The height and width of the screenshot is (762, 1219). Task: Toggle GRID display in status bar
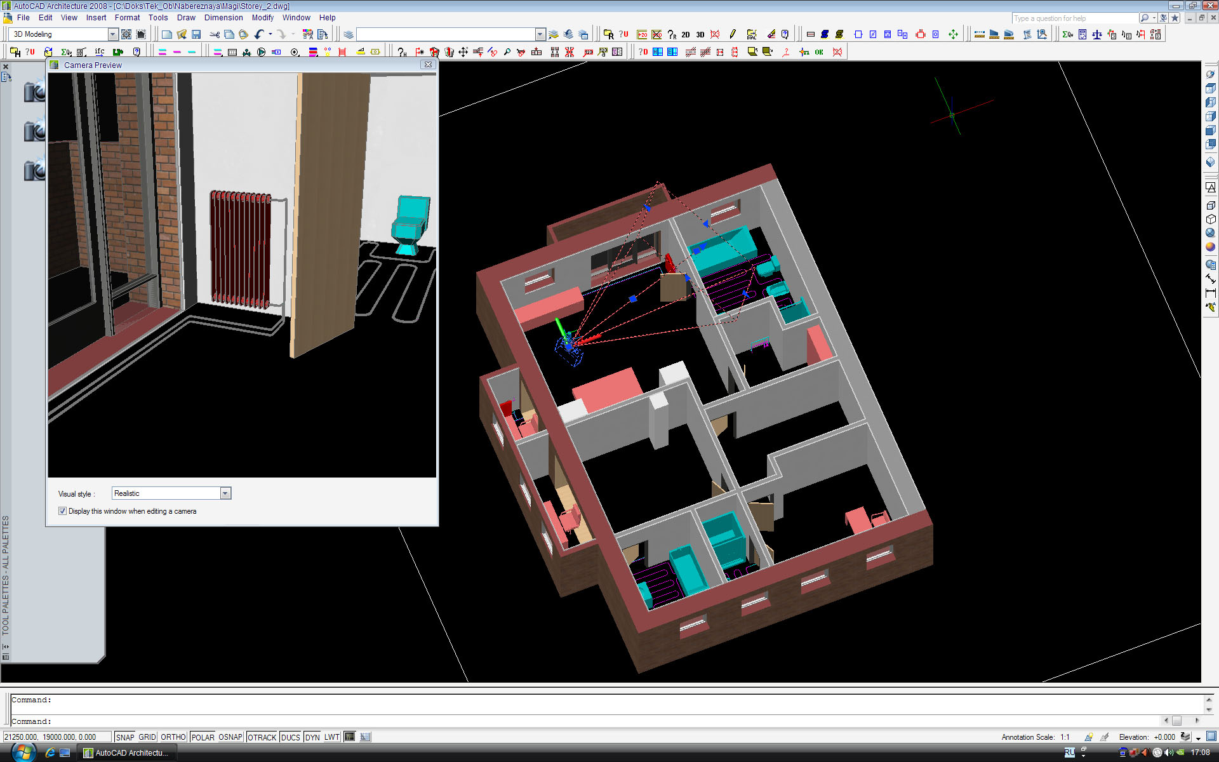[x=147, y=737]
